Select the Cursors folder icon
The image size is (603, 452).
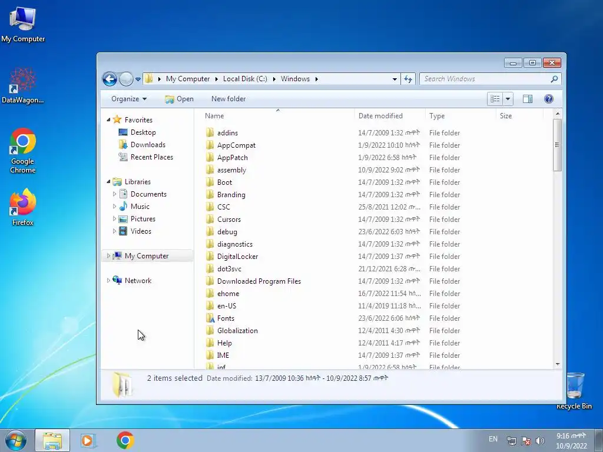click(210, 219)
